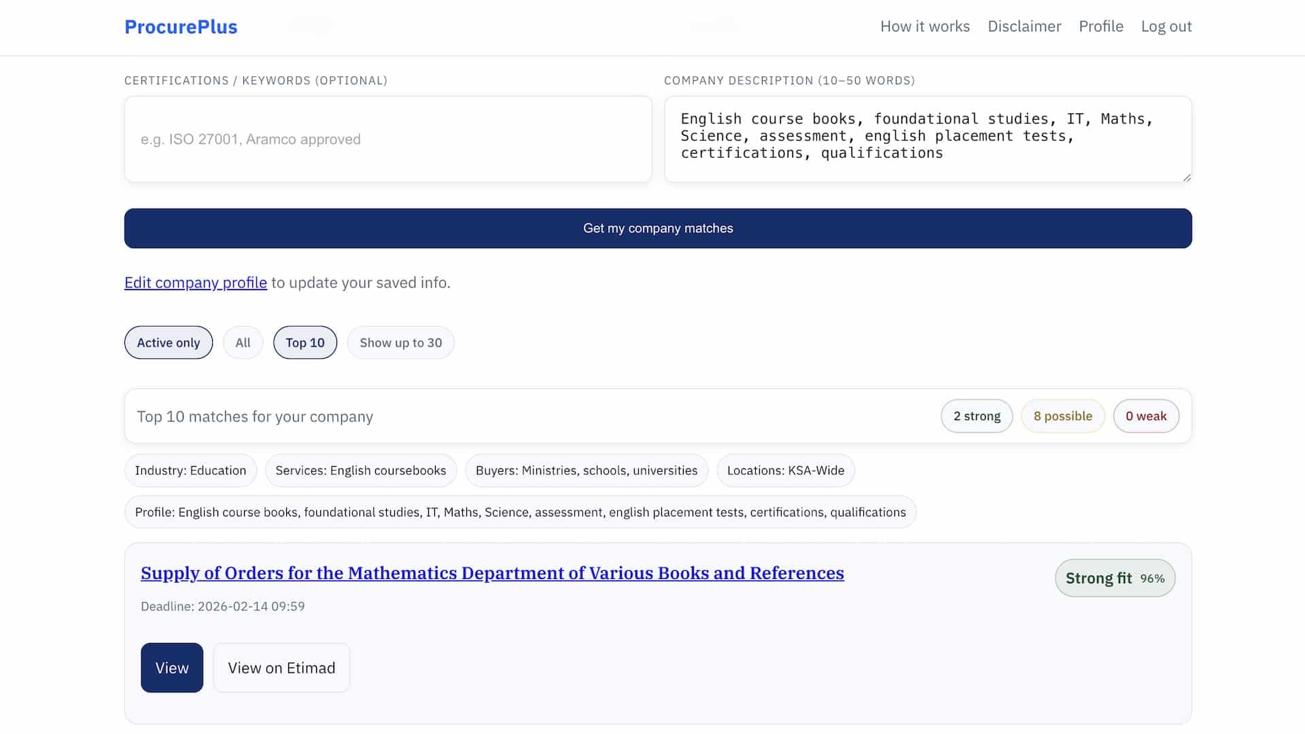Image resolution: width=1305 pixels, height=734 pixels.
Task: Filter by the 2 strong badge
Action: [x=976, y=416]
